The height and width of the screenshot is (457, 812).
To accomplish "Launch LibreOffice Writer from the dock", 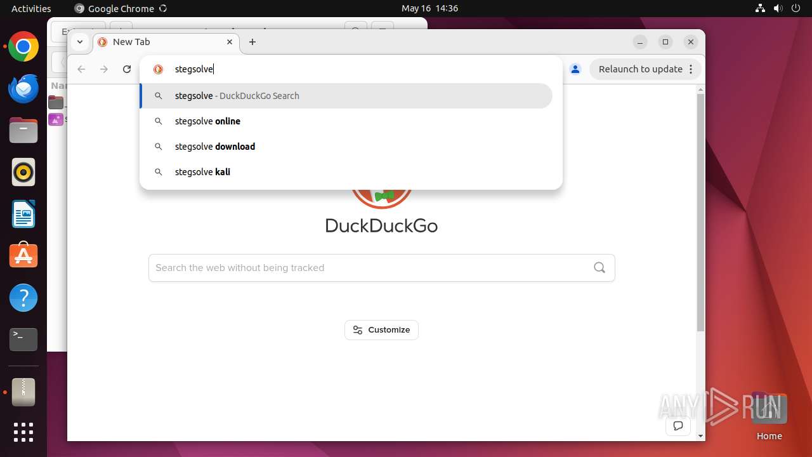I will coord(23,214).
